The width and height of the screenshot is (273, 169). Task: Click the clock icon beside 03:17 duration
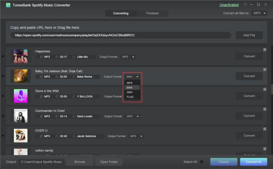tap(57, 57)
